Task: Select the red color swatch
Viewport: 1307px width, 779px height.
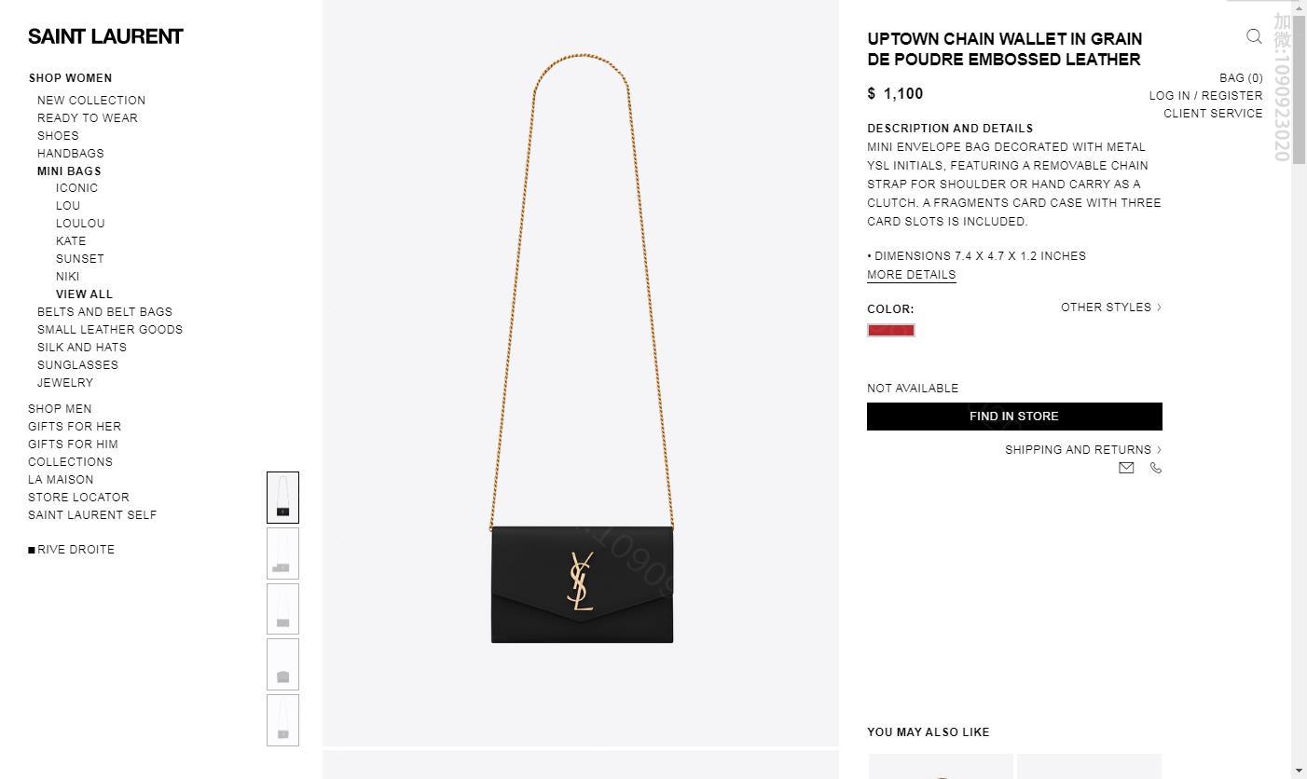Action: (x=891, y=330)
